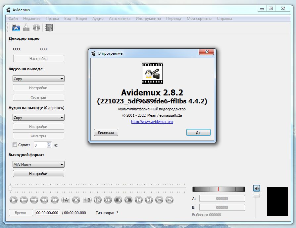The width and height of the screenshot is (296, 228).
Task: Seek to the previous black frame
Action: click(118, 200)
